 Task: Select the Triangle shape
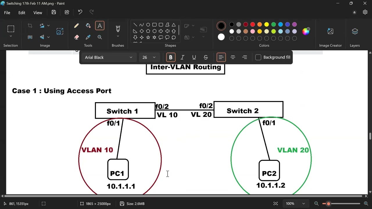pyautogui.click(x=174, y=25)
